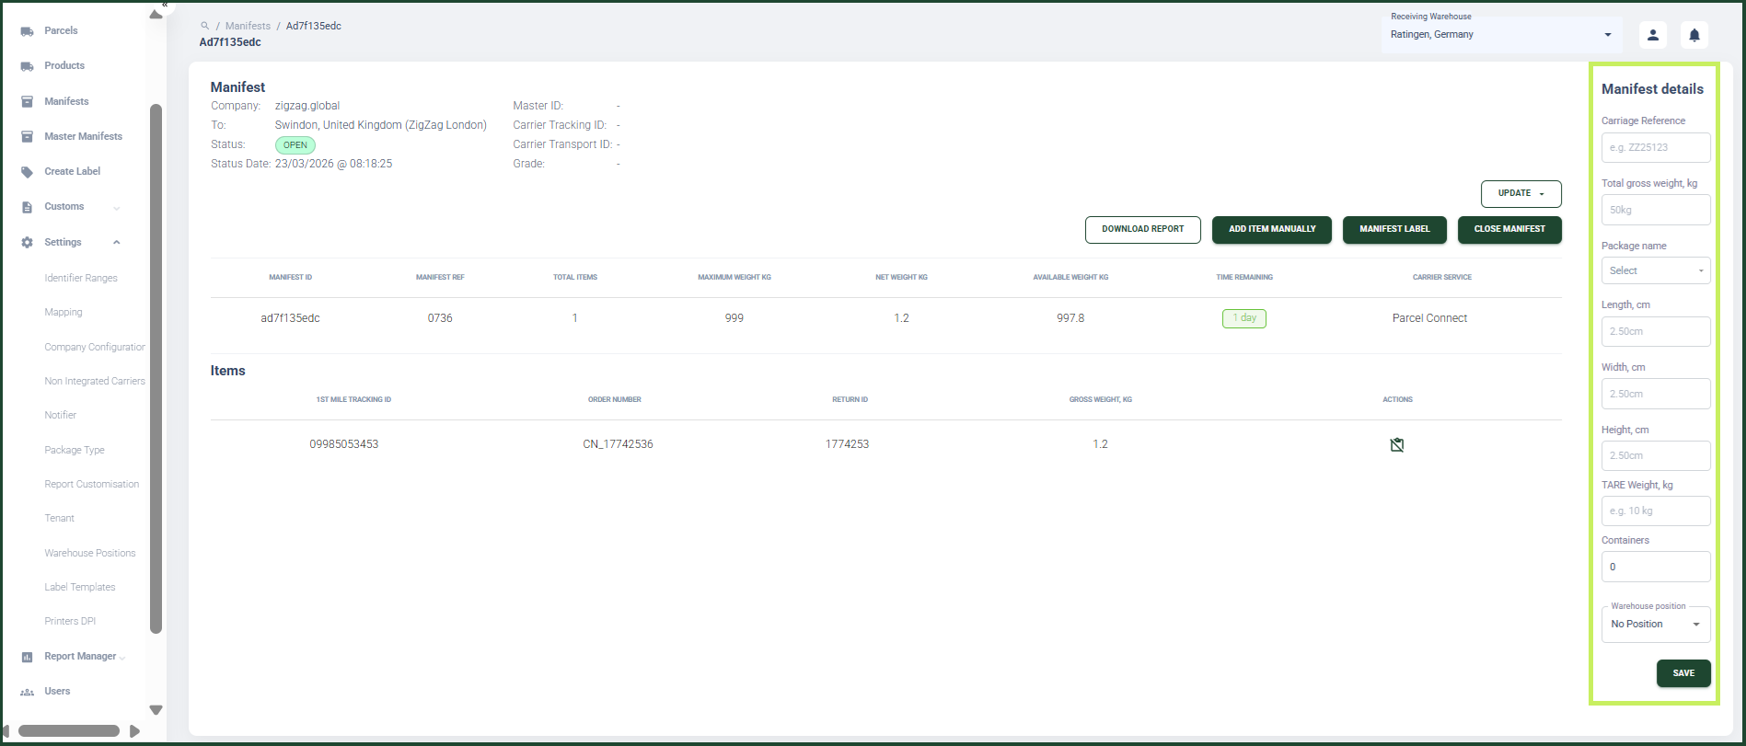Focus the Height, cm field
1746x746 pixels.
pos(1655,455)
